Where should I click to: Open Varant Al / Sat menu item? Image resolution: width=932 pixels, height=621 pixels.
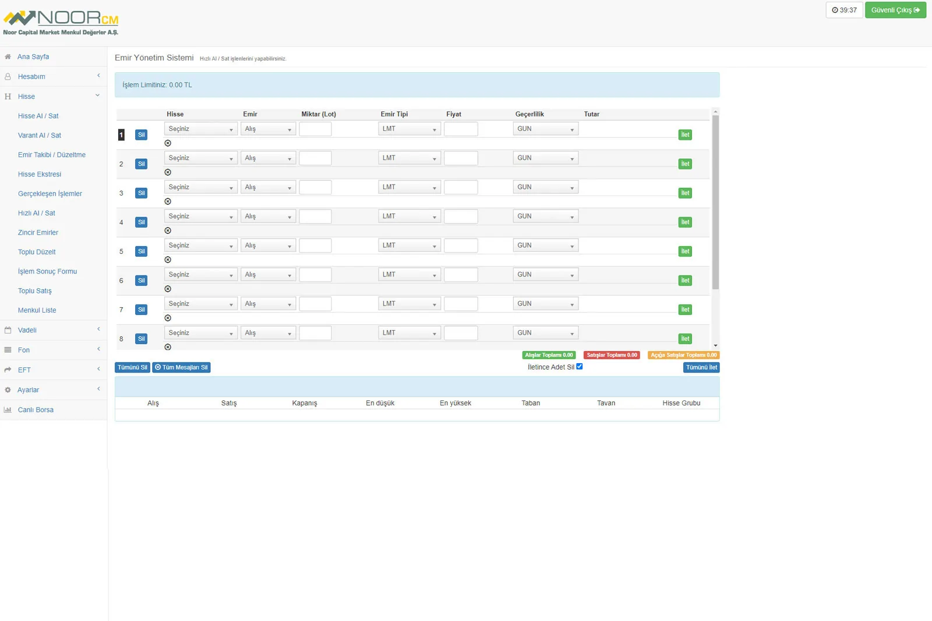[40, 136]
